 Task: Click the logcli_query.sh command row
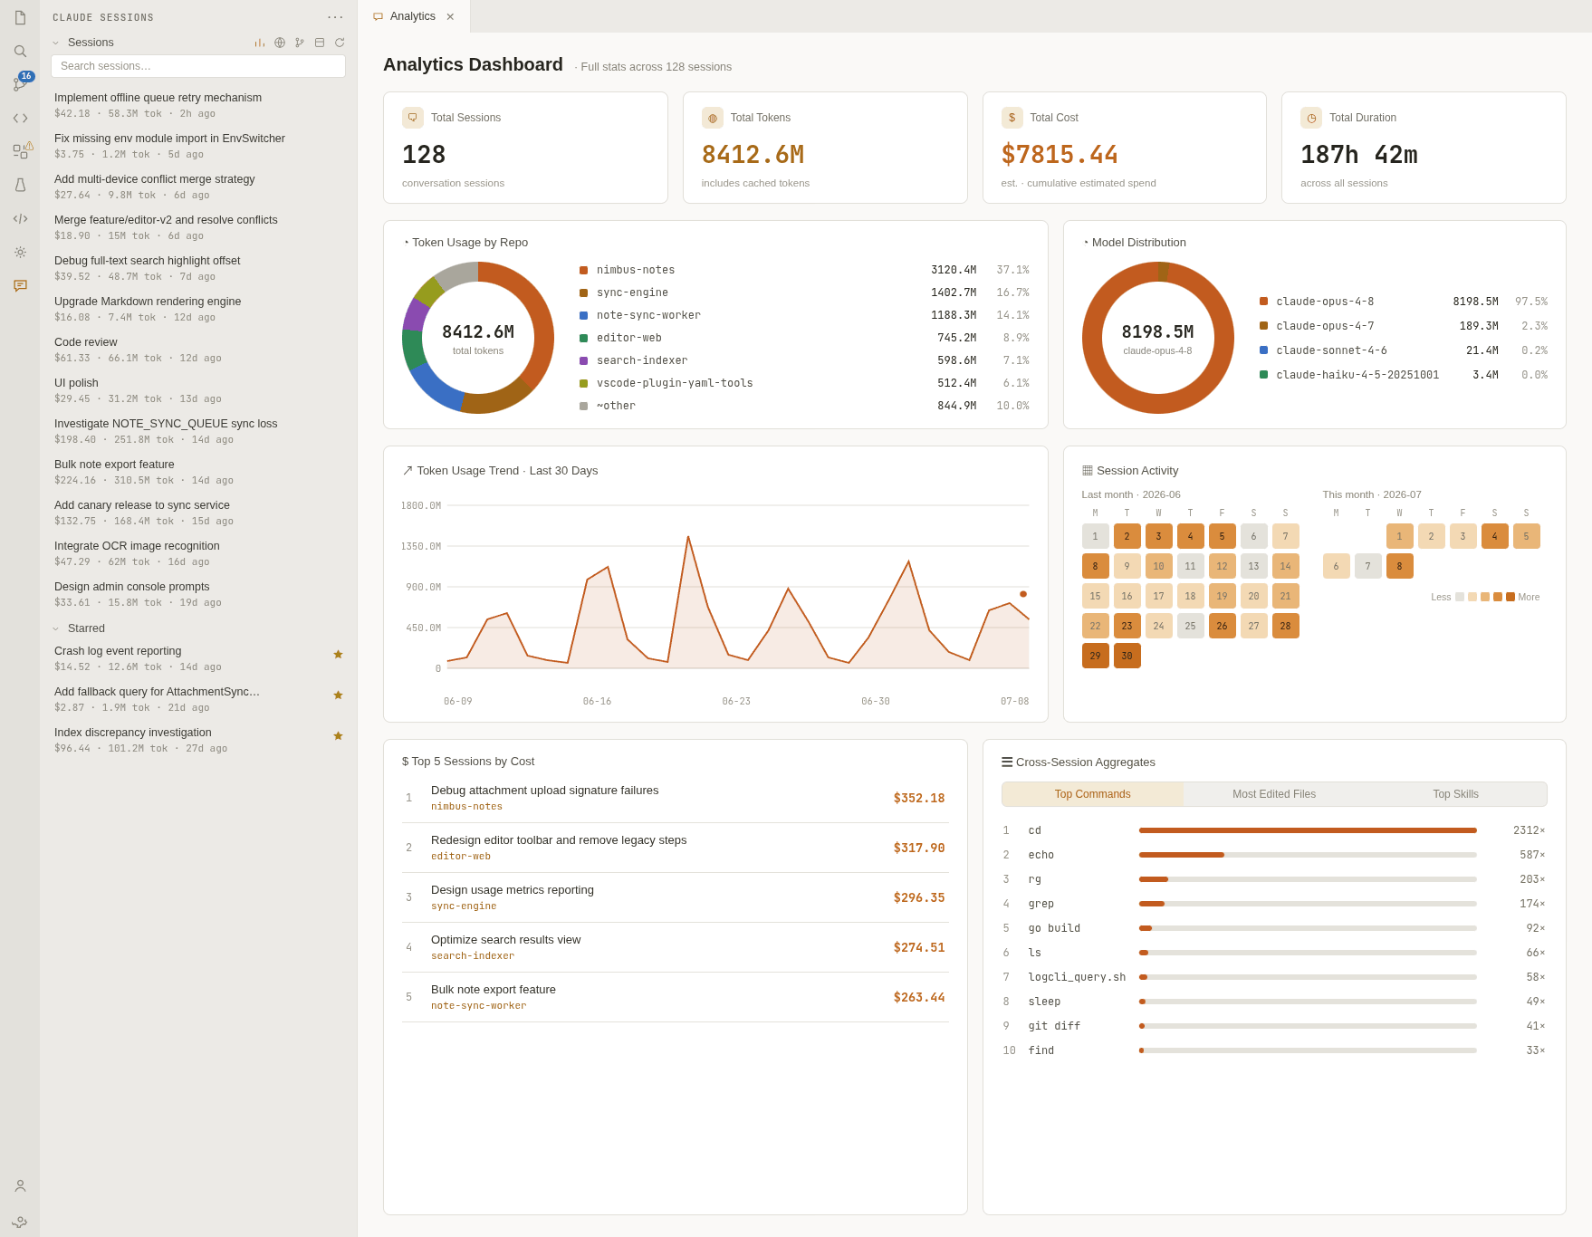pyautogui.click(x=1274, y=977)
